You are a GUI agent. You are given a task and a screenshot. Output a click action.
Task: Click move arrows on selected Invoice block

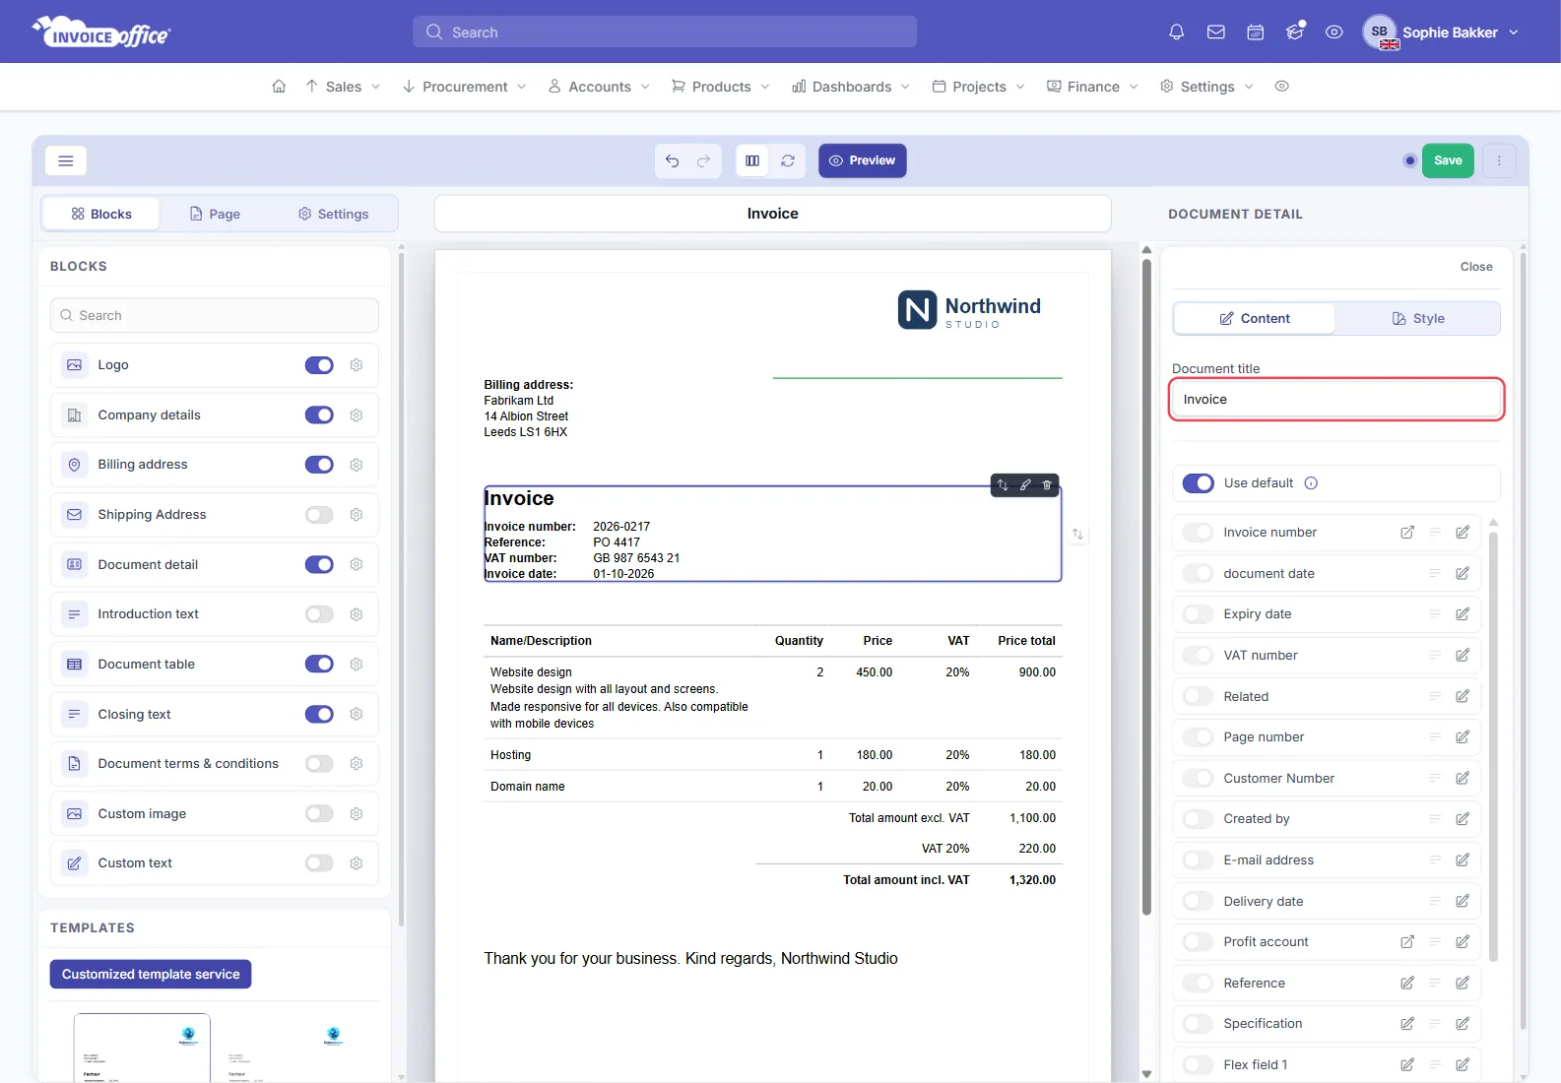coord(1003,484)
